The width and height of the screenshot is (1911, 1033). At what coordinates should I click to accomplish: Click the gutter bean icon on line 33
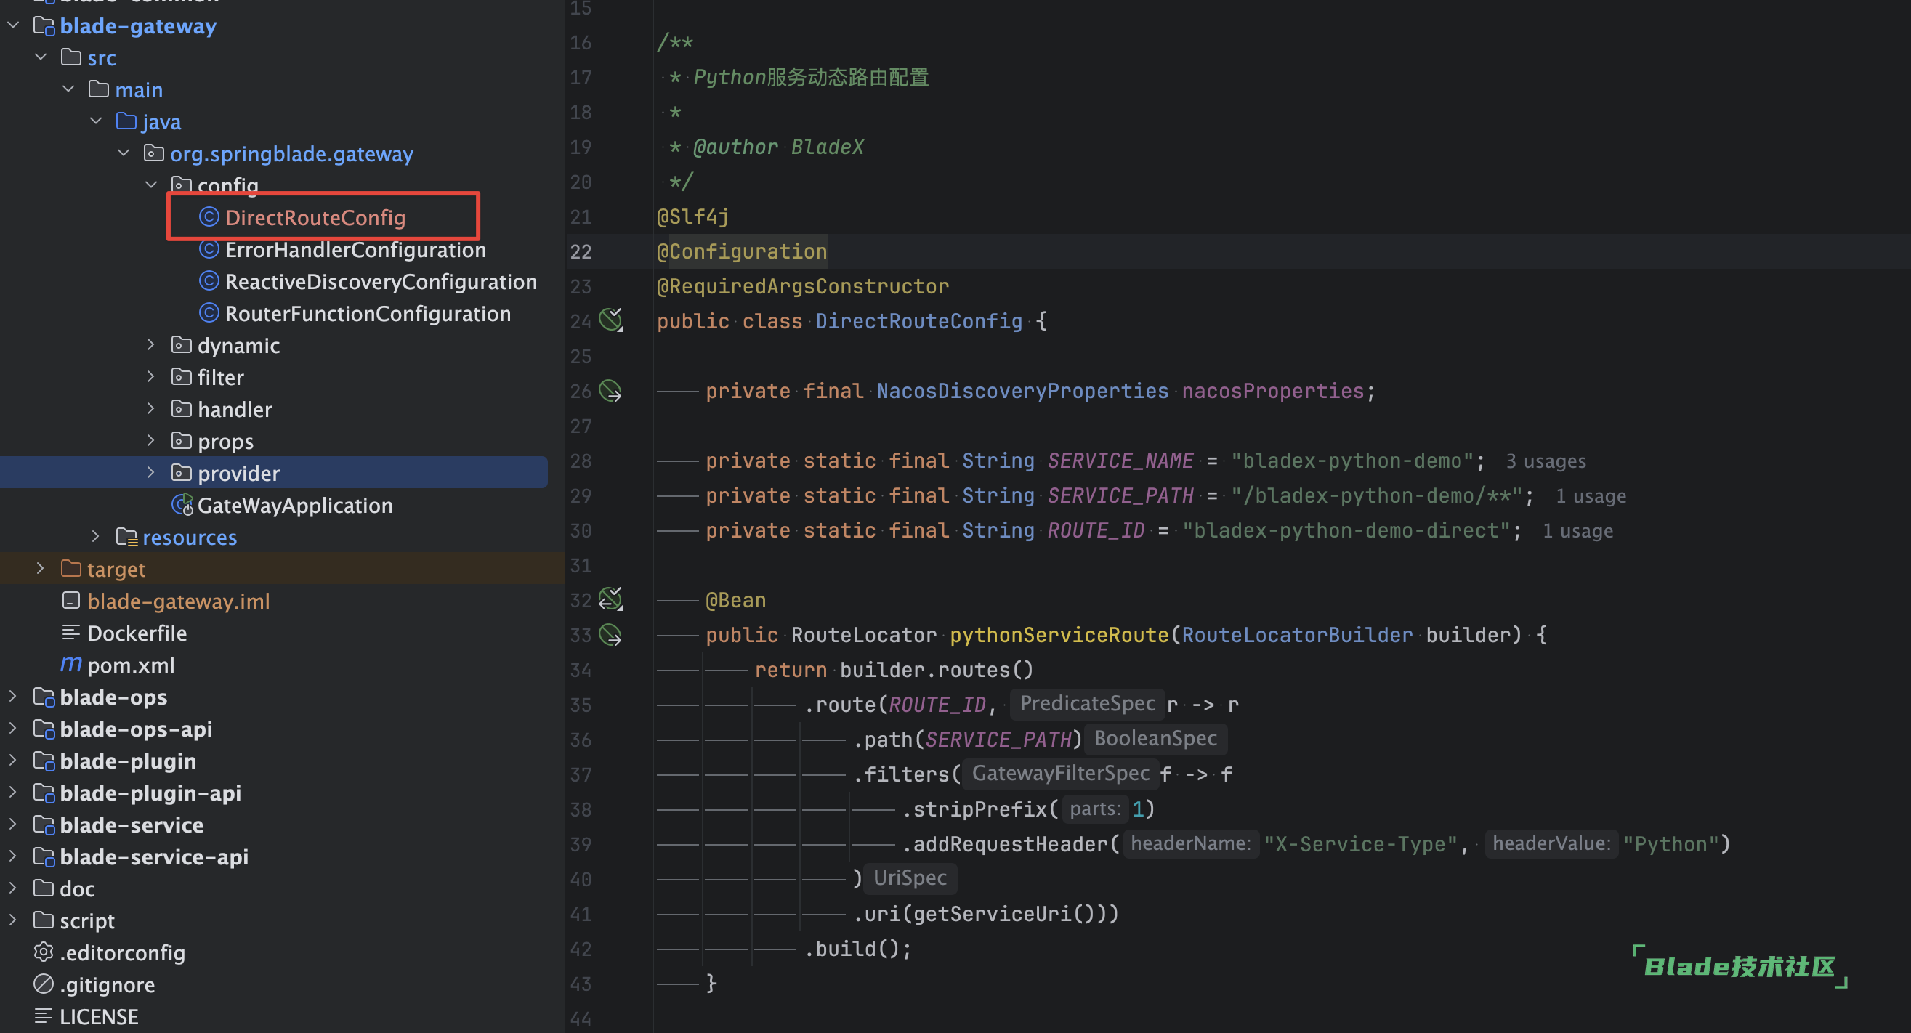coord(610,635)
